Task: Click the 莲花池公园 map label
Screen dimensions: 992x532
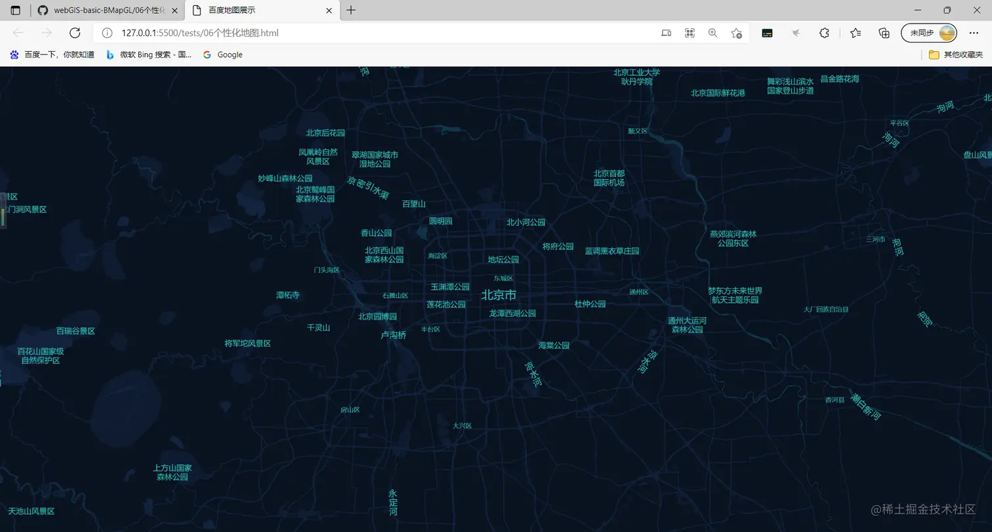Action: pos(446,304)
